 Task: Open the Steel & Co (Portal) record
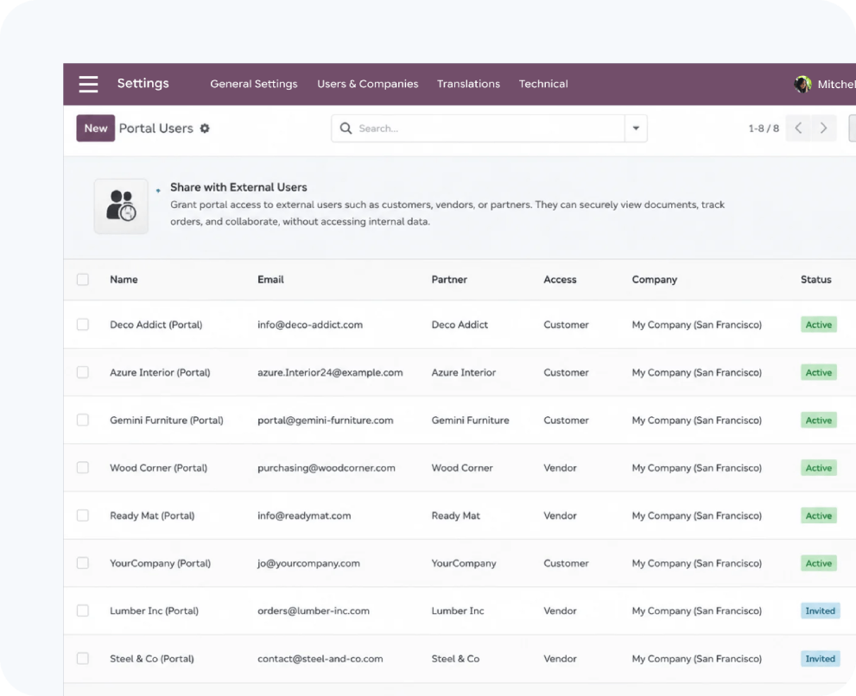point(152,659)
